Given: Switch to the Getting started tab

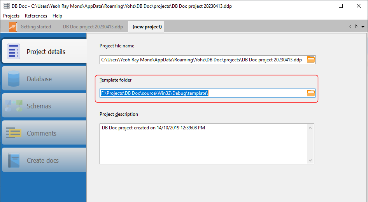Looking at the screenshot, I should [35, 27].
